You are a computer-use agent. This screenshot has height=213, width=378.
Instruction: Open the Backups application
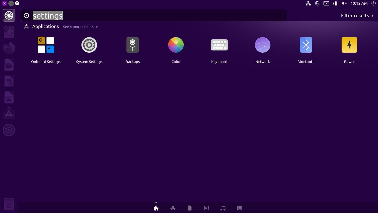tap(133, 45)
